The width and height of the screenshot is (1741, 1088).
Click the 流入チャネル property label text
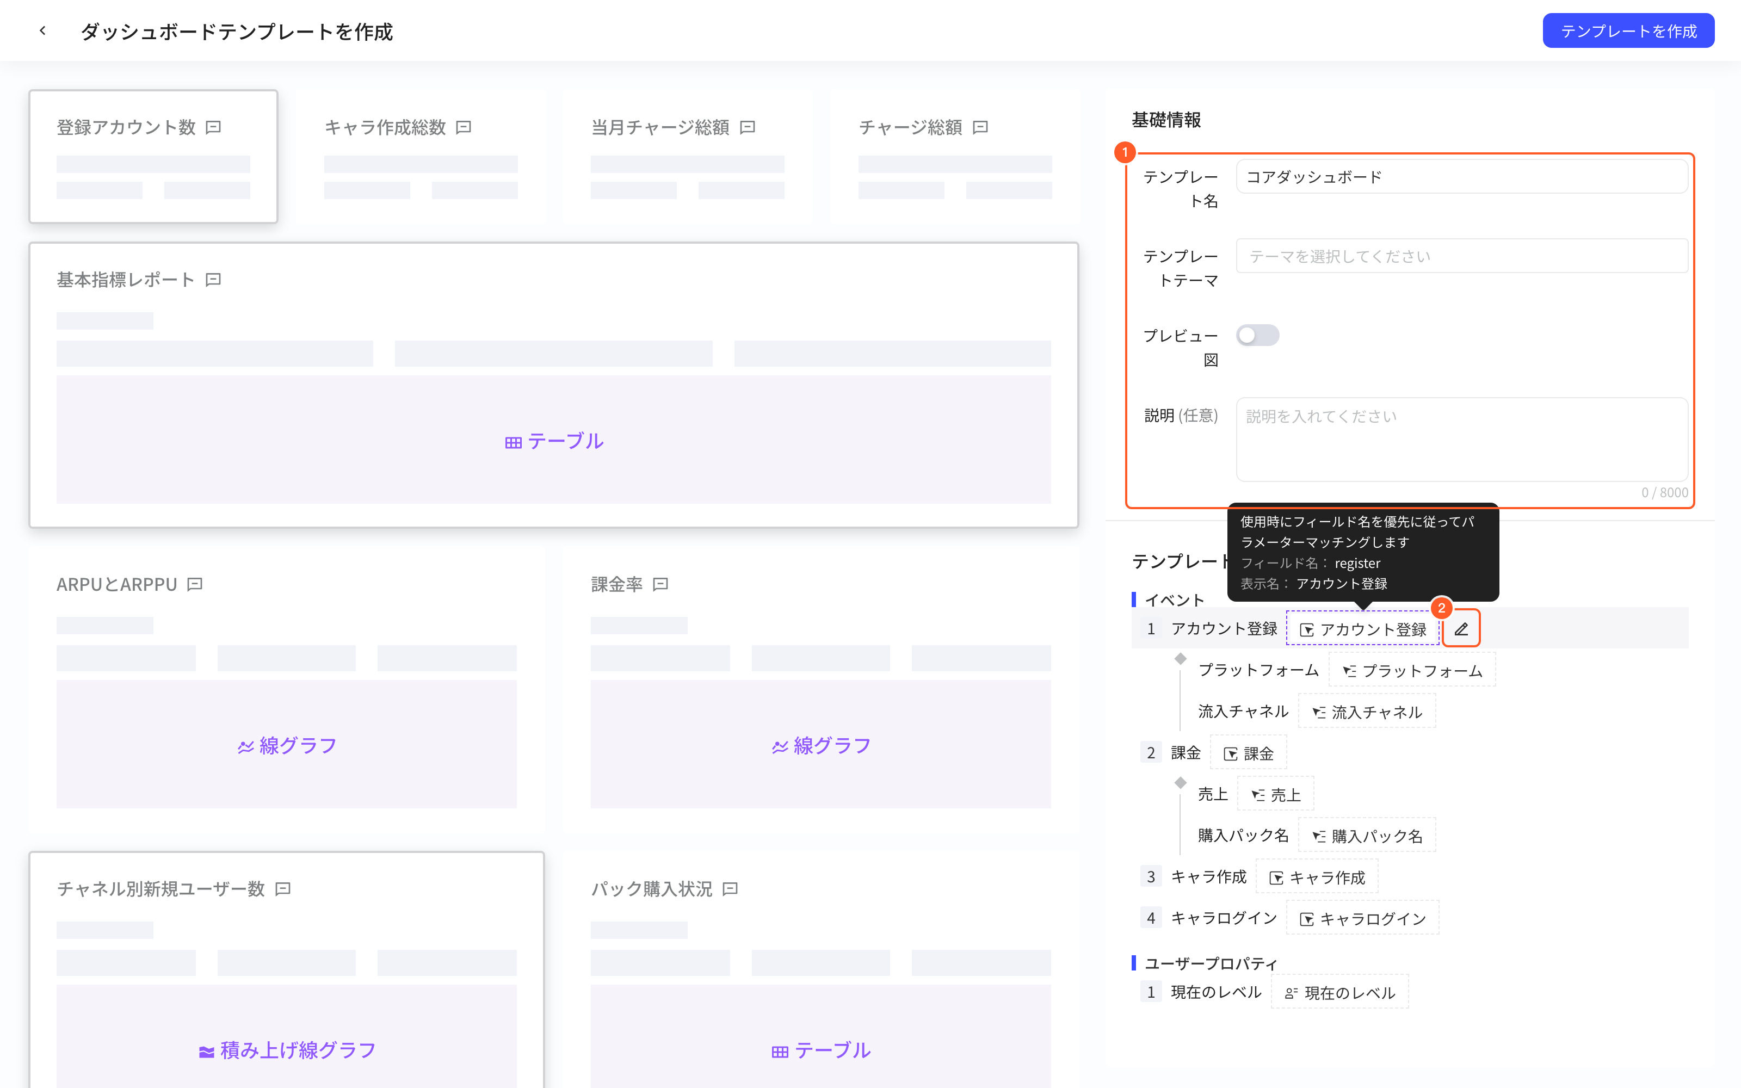[1243, 711]
